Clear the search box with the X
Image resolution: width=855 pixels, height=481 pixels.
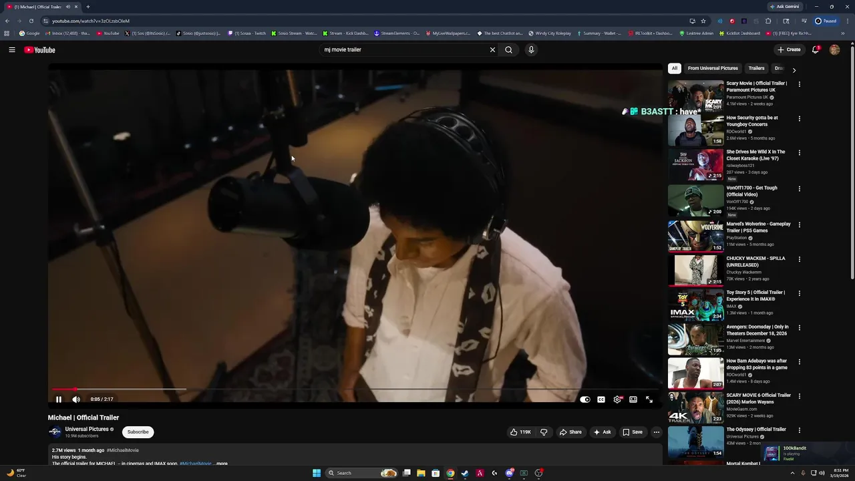pyautogui.click(x=492, y=49)
